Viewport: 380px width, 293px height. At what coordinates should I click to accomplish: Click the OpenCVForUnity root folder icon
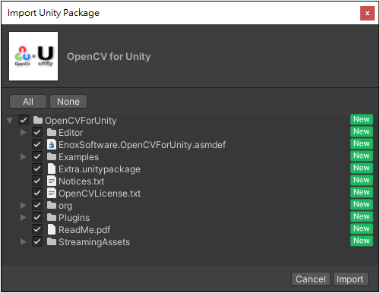coord(38,120)
